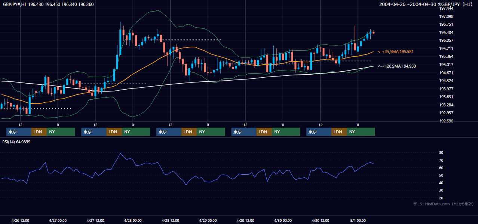The image size is (478, 224).
Task: Click the 192.590 price axis value
Action: [447, 121]
